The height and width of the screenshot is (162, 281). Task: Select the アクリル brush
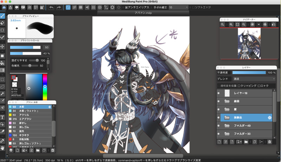pos(30,115)
